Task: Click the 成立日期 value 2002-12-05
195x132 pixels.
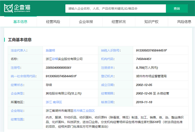Action: pos(144,85)
